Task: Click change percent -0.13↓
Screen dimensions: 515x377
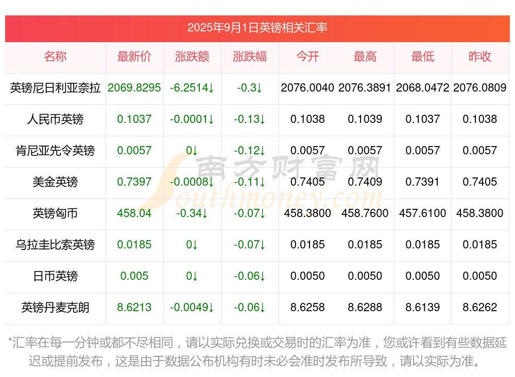Action: click(x=250, y=119)
